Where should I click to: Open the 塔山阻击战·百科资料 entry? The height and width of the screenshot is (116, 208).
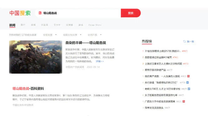tap(28, 88)
